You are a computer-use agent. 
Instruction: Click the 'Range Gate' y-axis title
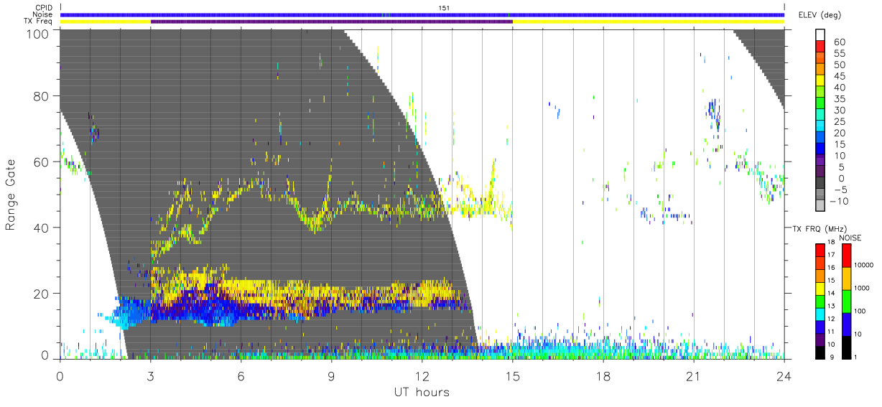tap(11, 193)
